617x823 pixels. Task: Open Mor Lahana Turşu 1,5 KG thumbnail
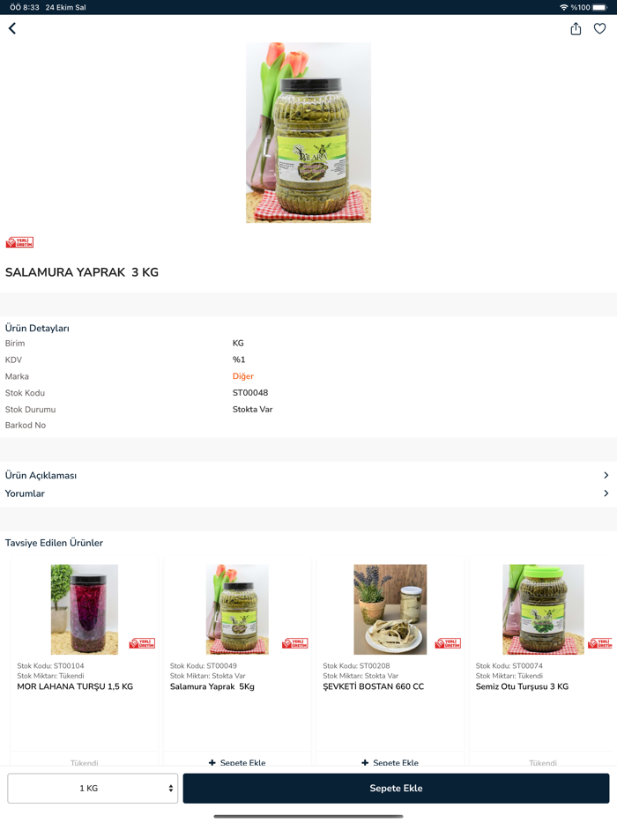coord(85,610)
